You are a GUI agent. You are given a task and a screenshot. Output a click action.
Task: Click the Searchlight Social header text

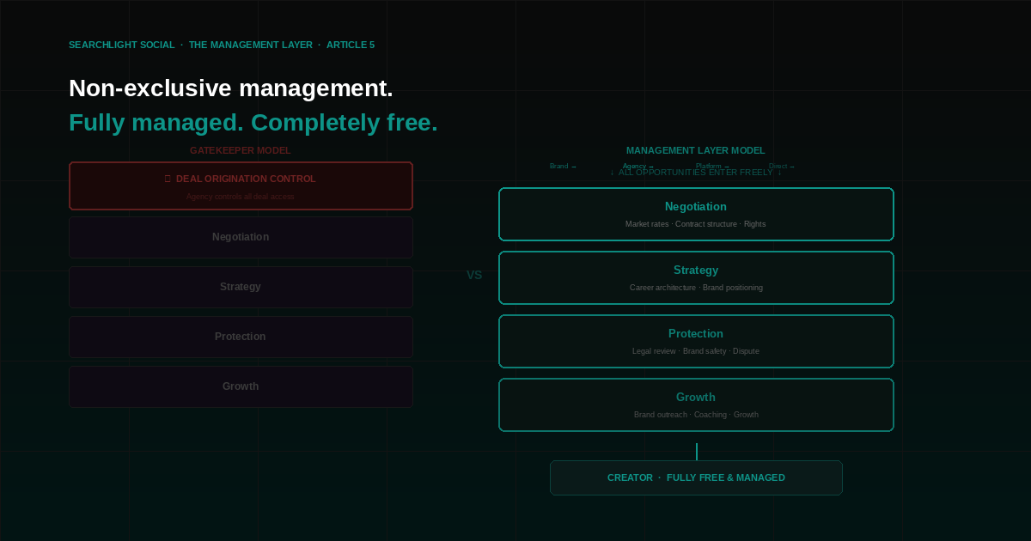click(x=121, y=45)
